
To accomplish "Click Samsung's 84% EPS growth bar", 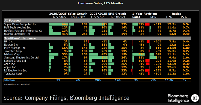I will click(98, 57).
